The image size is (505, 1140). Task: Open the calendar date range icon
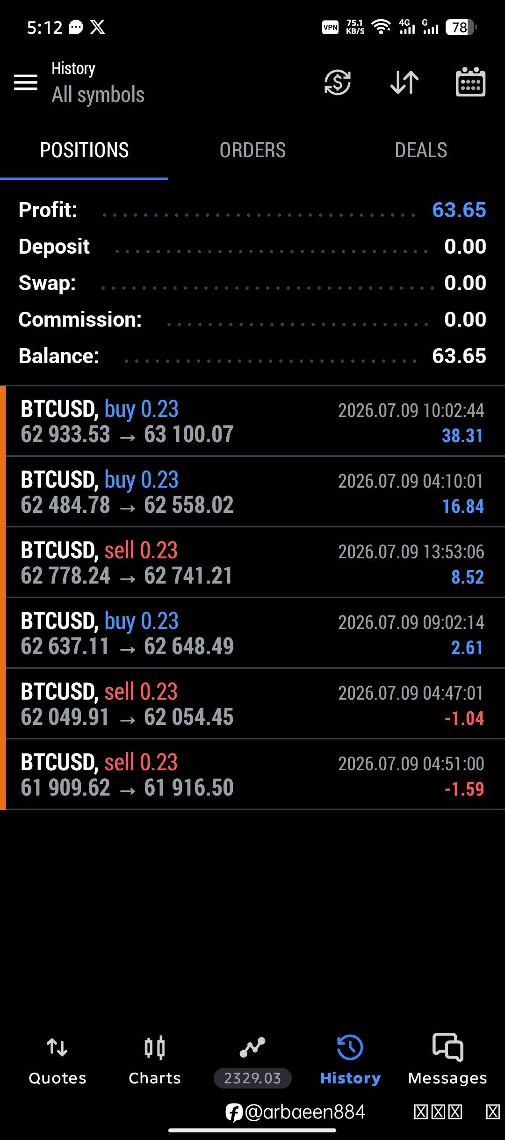[470, 82]
